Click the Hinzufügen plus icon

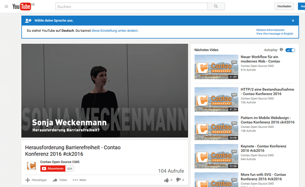pos(28,180)
